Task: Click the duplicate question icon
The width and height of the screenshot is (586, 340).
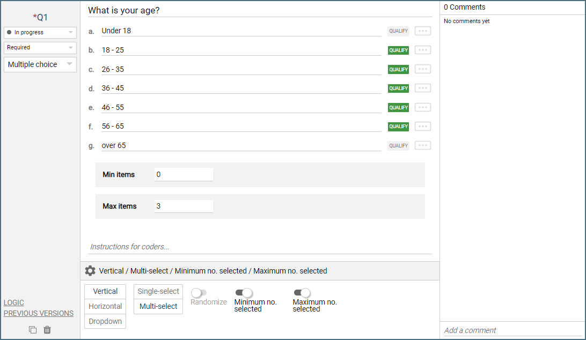Action: coord(33,330)
